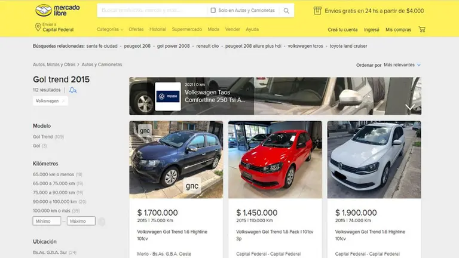The width and height of the screenshot is (459, 258).
Task: Open 'Autos y Camionetas' breadcrumb
Action: (x=102, y=64)
